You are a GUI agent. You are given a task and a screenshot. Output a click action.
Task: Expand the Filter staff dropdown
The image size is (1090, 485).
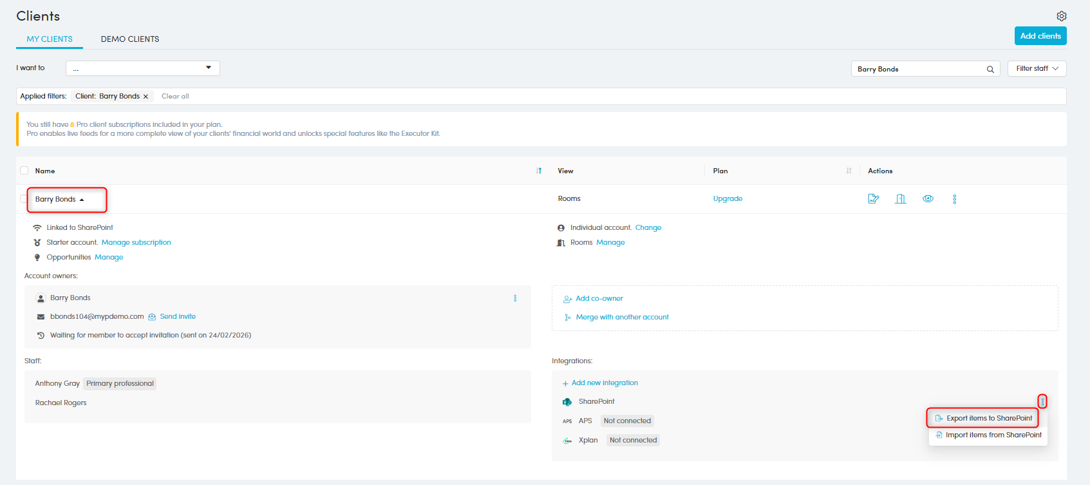1037,69
